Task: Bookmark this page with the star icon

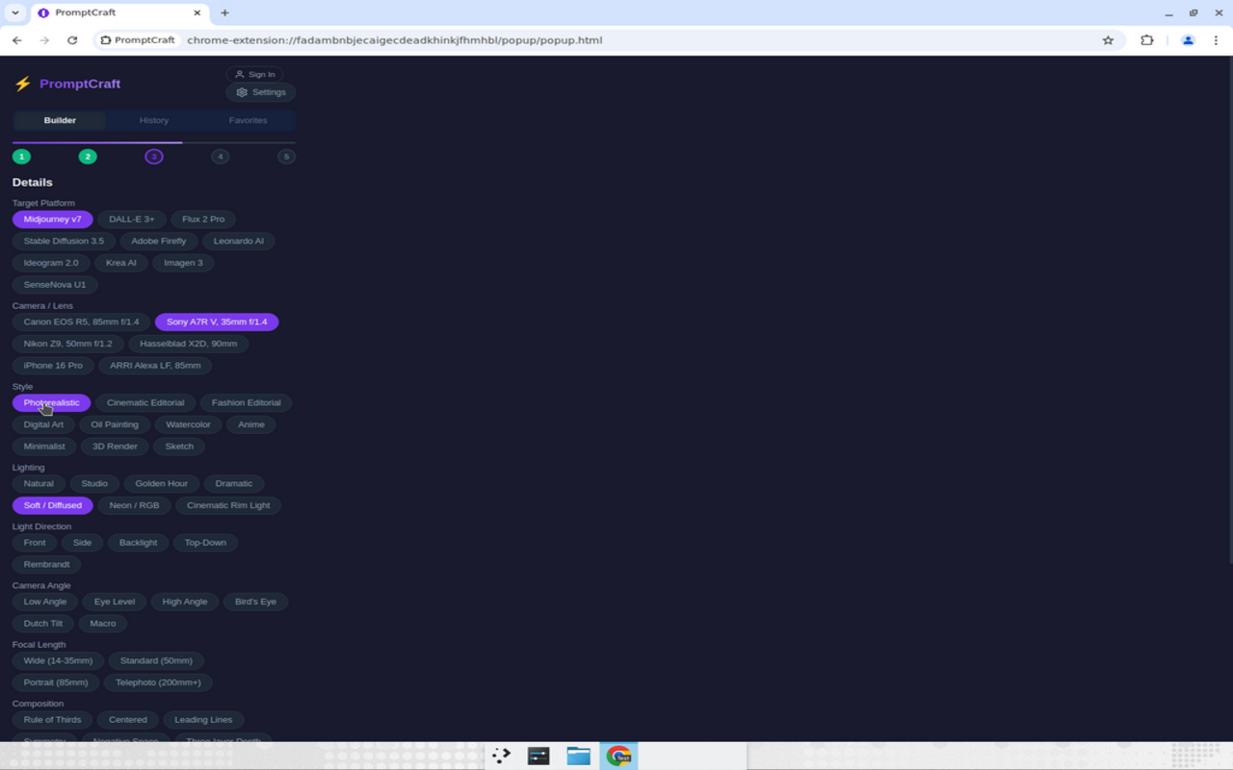Action: pyautogui.click(x=1108, y=40)
